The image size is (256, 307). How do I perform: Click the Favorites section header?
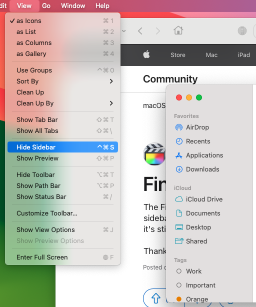[186, 116]
